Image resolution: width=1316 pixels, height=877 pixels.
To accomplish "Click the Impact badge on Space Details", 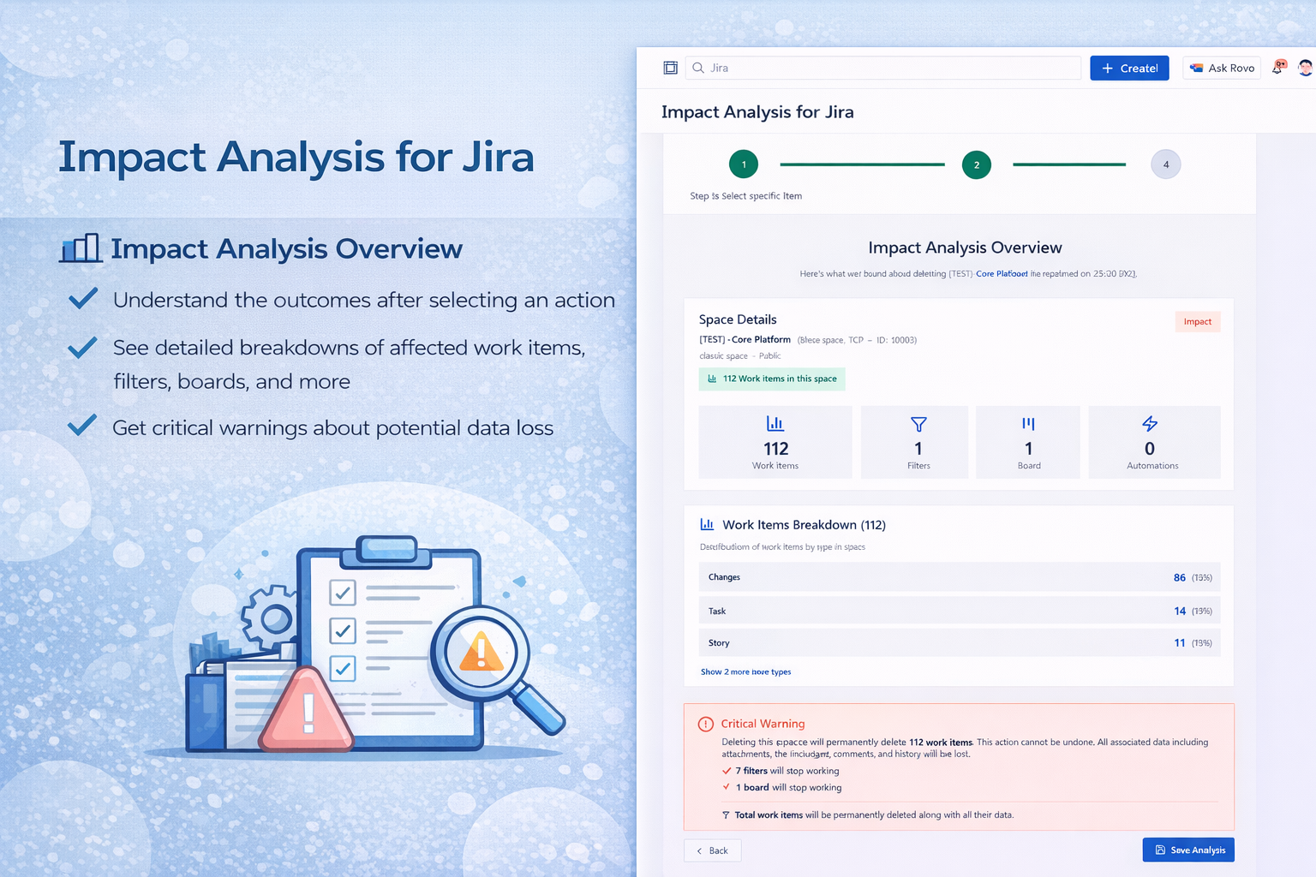I will 1197,321.
